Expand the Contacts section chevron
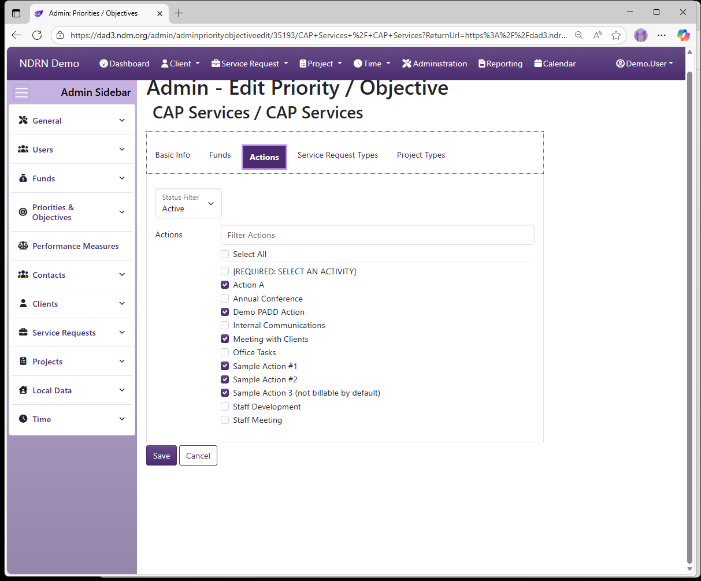The height and width of the screenshot is (581, 701). [x=122, y=274]
